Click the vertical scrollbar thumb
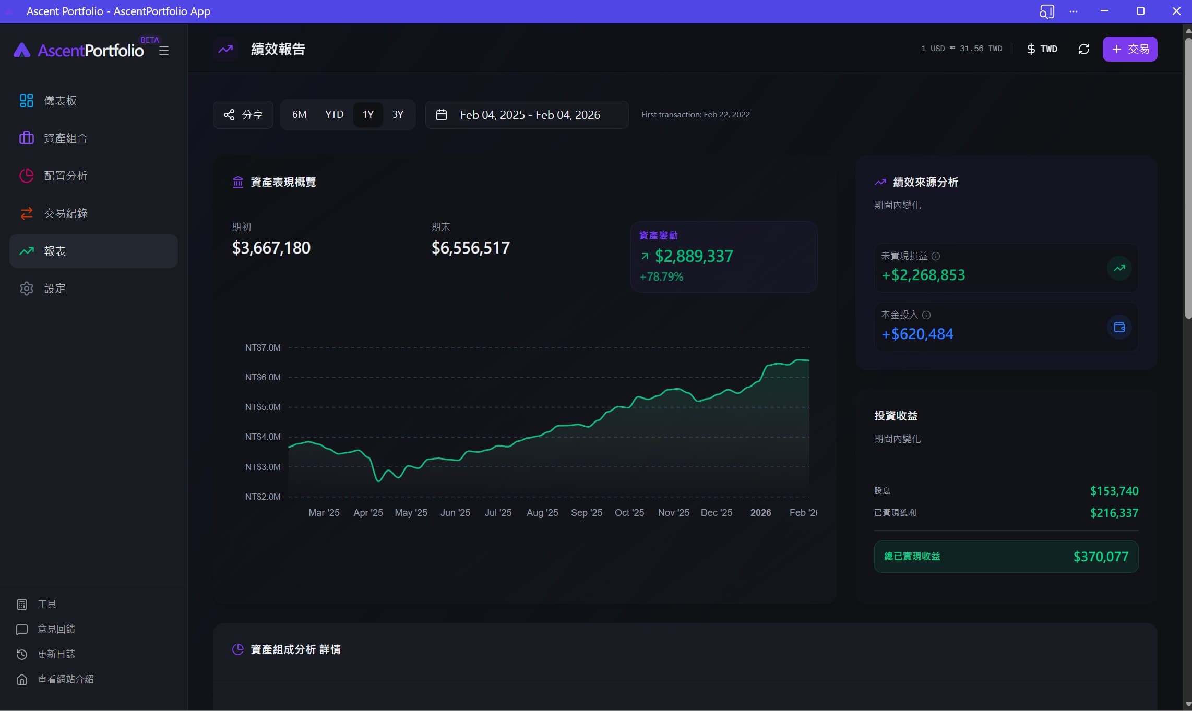The height and width of the screenshot is (711, 1192). tap(1188, 177)
